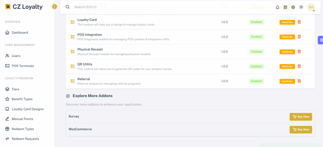
Task: Deactivate the Physical Receipt module
Action: click(287, 52)
